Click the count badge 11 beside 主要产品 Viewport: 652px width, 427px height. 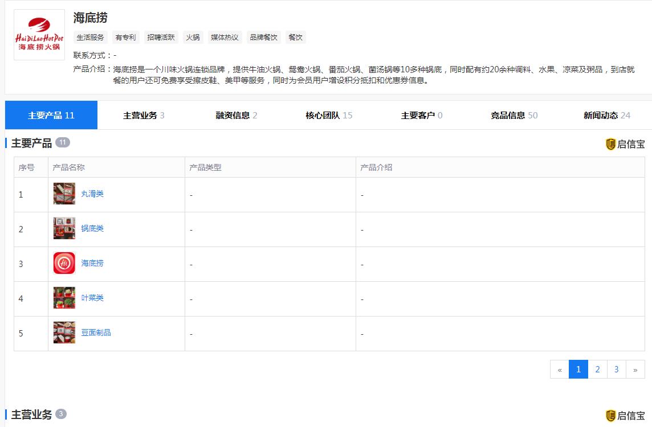62,142
